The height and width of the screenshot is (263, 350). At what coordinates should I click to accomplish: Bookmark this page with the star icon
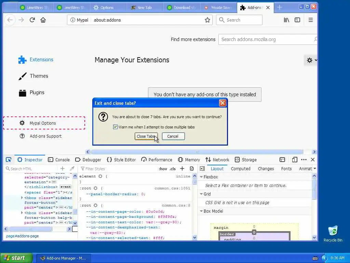(207, 20)
